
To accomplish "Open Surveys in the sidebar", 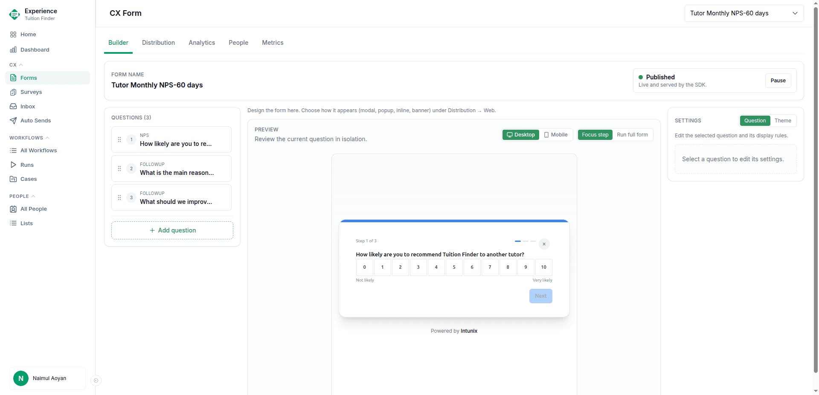I will [47, 92].
